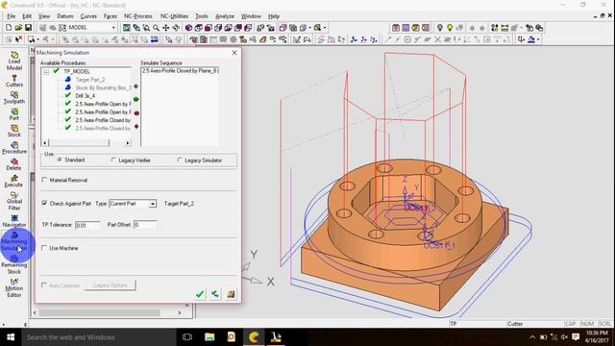Open Task View on the taskbar
This screenshot has width=615, height=346.
(x=187, y=337)
